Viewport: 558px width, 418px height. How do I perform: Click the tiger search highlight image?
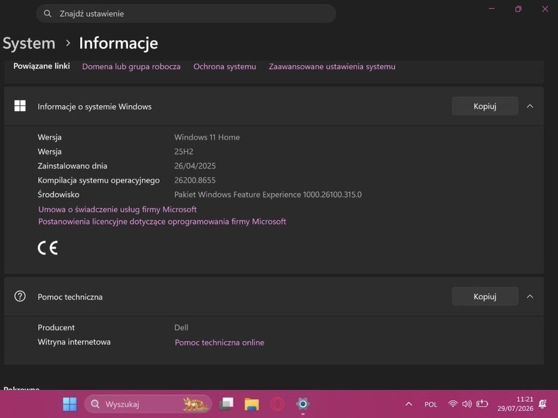pos(196,404)
